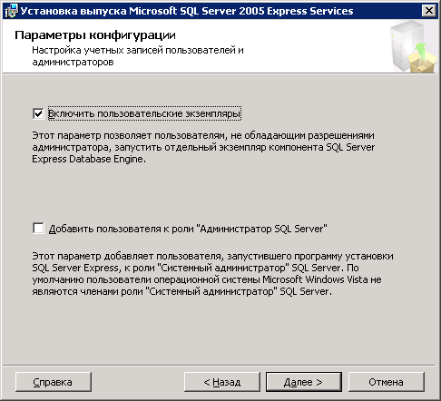Cancel setup with the Отмена button
Image resolution: width=441 pixels, height=401 pixels.
pyautogui.click(x=387, y=382)
